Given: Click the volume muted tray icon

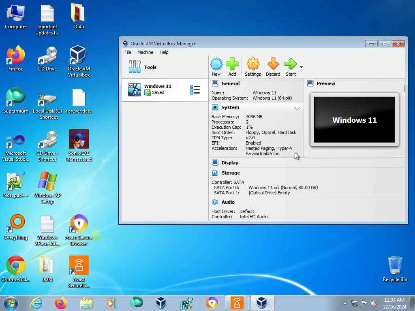Looking at the screenshot, I should click(x=374, y=303).
